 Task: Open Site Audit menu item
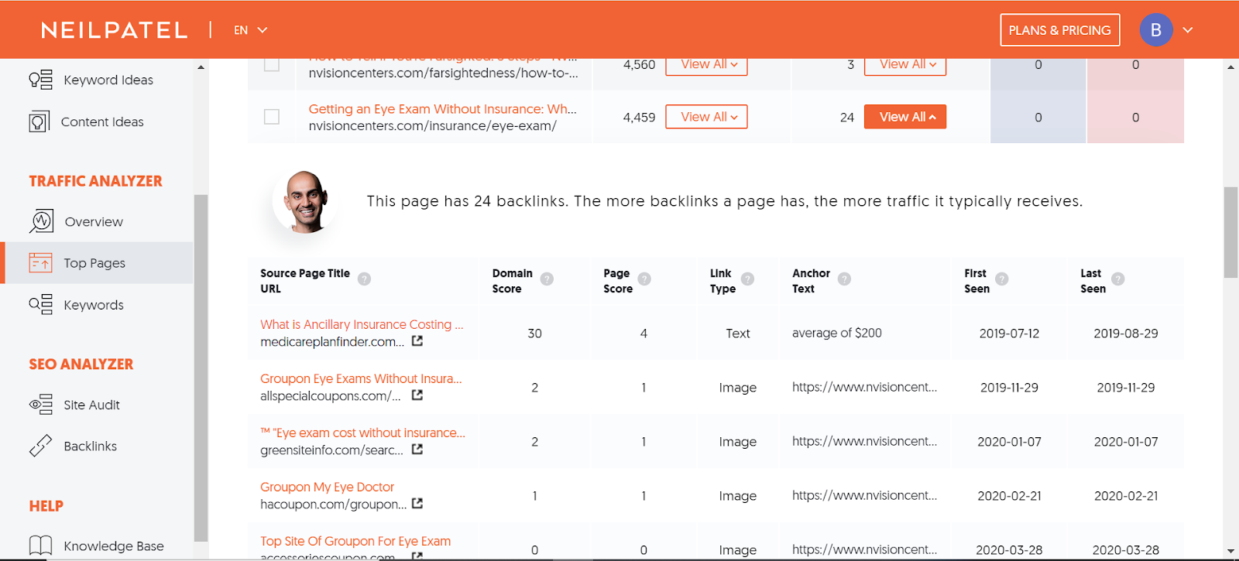point(91,405)
